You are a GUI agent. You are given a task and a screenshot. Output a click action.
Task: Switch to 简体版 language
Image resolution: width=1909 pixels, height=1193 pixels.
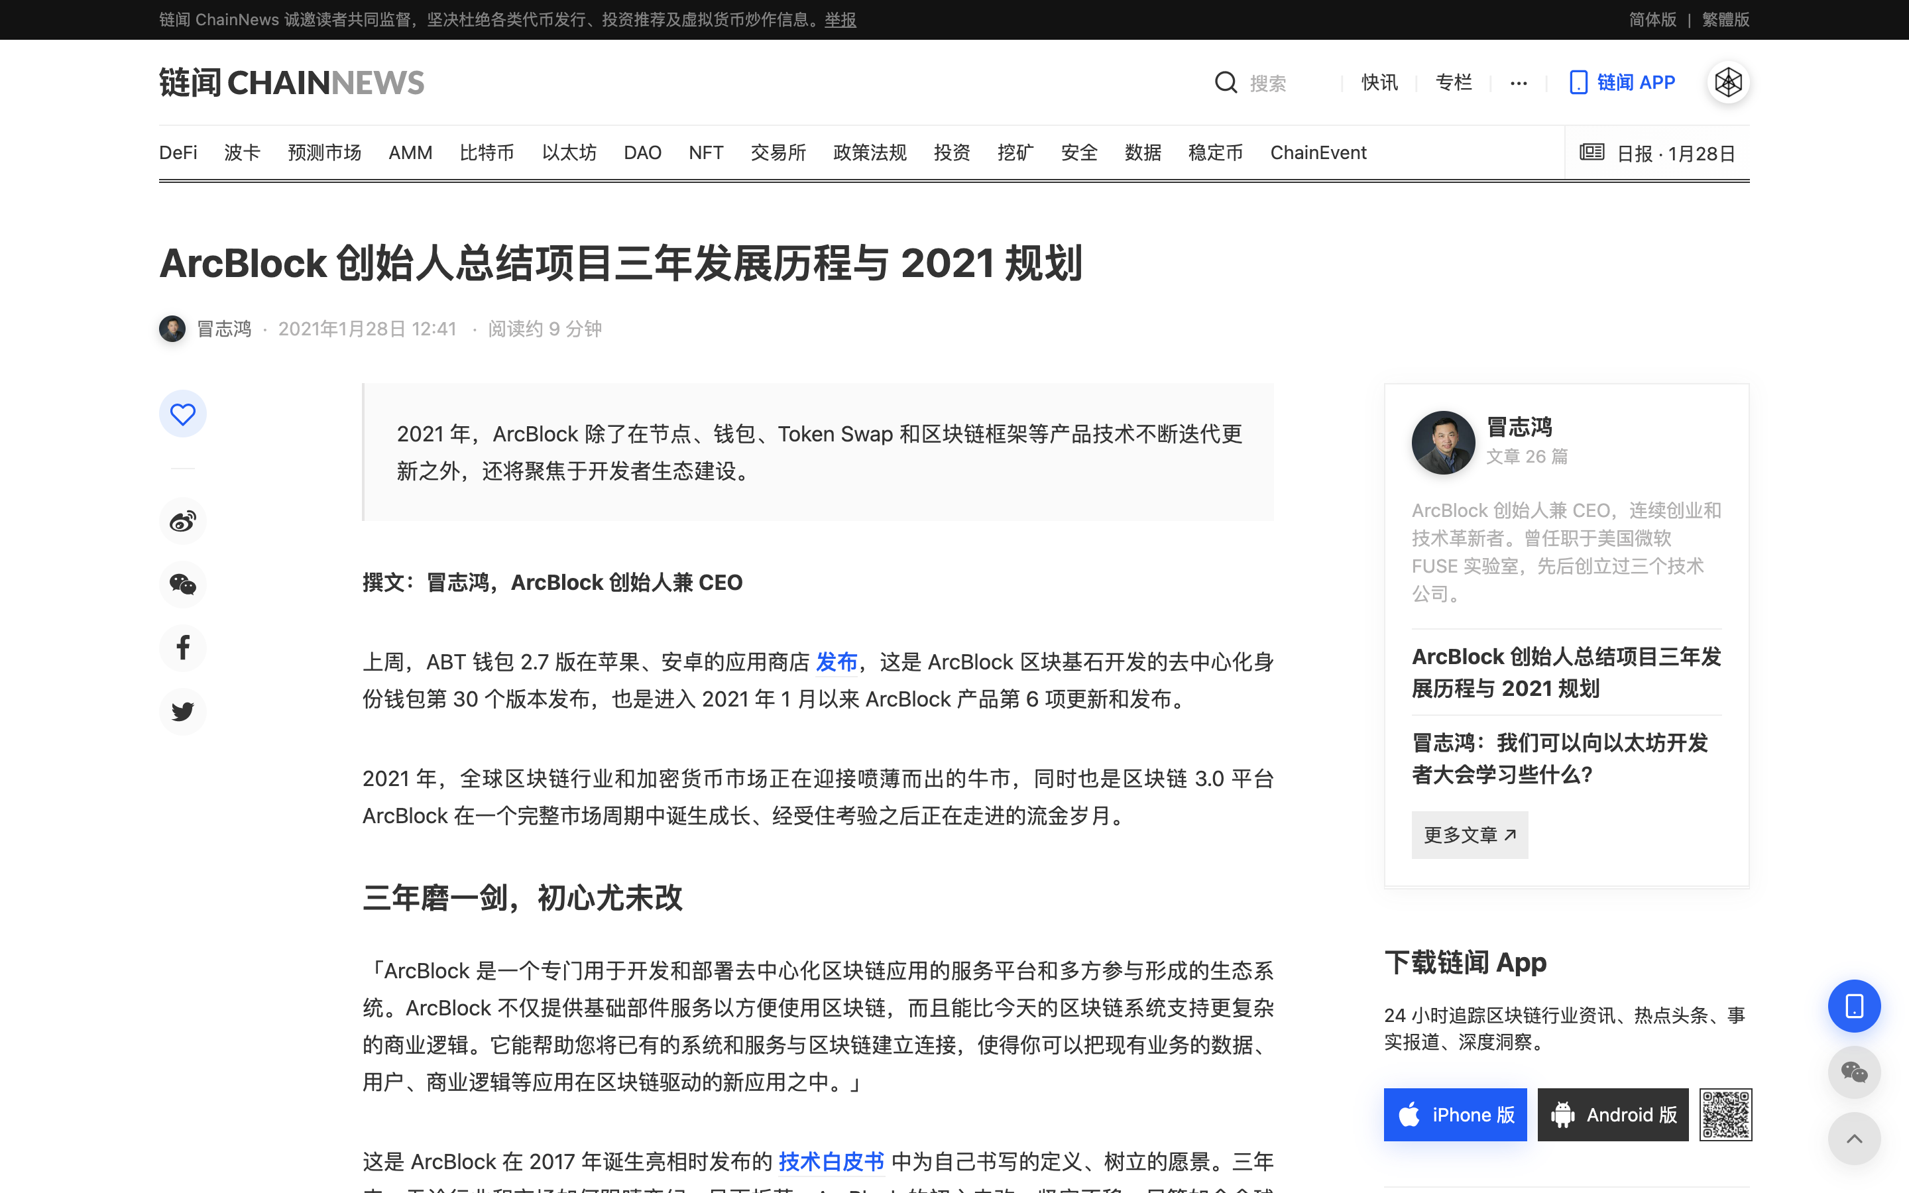1652,20
